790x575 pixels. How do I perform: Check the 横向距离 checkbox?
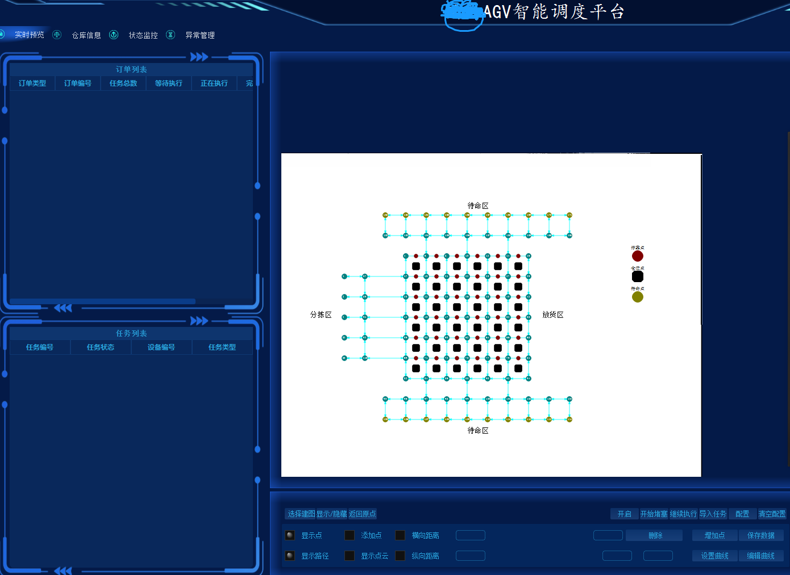tap(400, 535)
